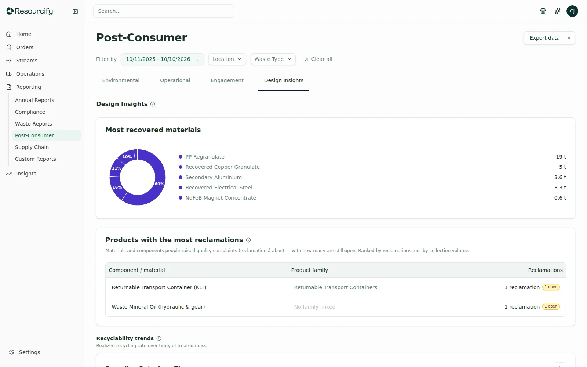Show info for Design Insights heading
The height and width of the screenshot is (367, 587).
click(153, 104)
